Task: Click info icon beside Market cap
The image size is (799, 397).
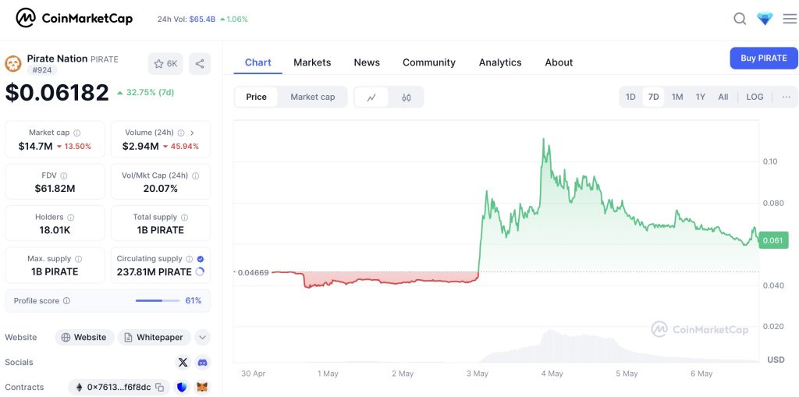Action: pos(77,133)
